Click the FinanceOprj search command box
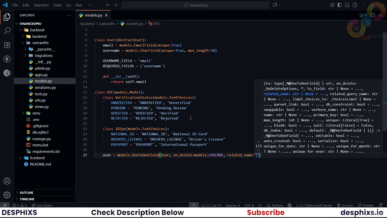 pos(195,5)
